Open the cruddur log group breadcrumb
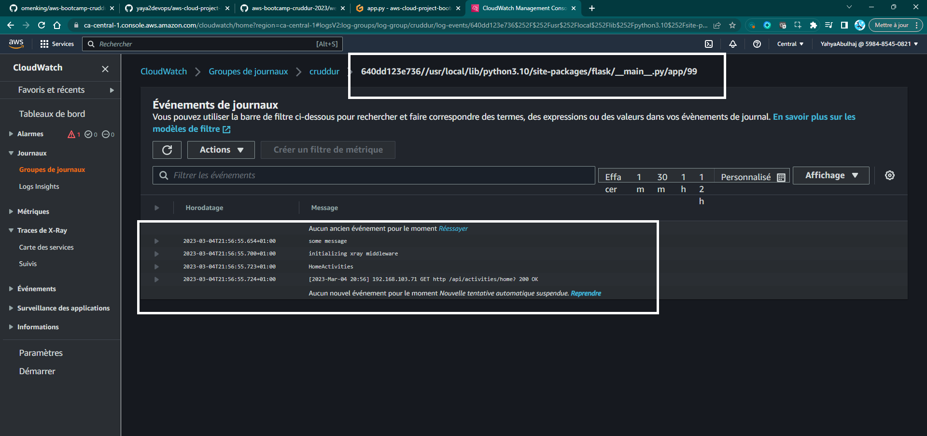Screen dimensions: 927x436 pyautogui.click(x=324, y=71)
